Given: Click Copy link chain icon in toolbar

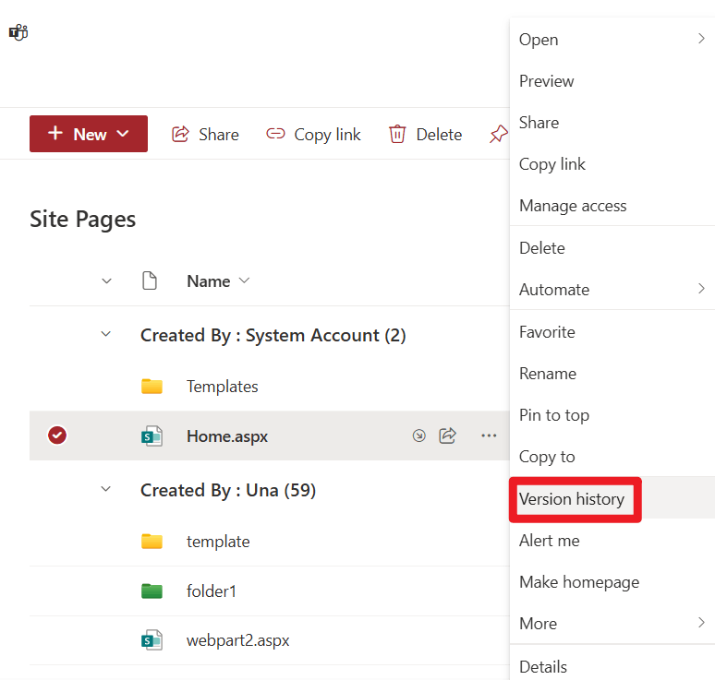Looking at the screenshot, I should 275,134.
